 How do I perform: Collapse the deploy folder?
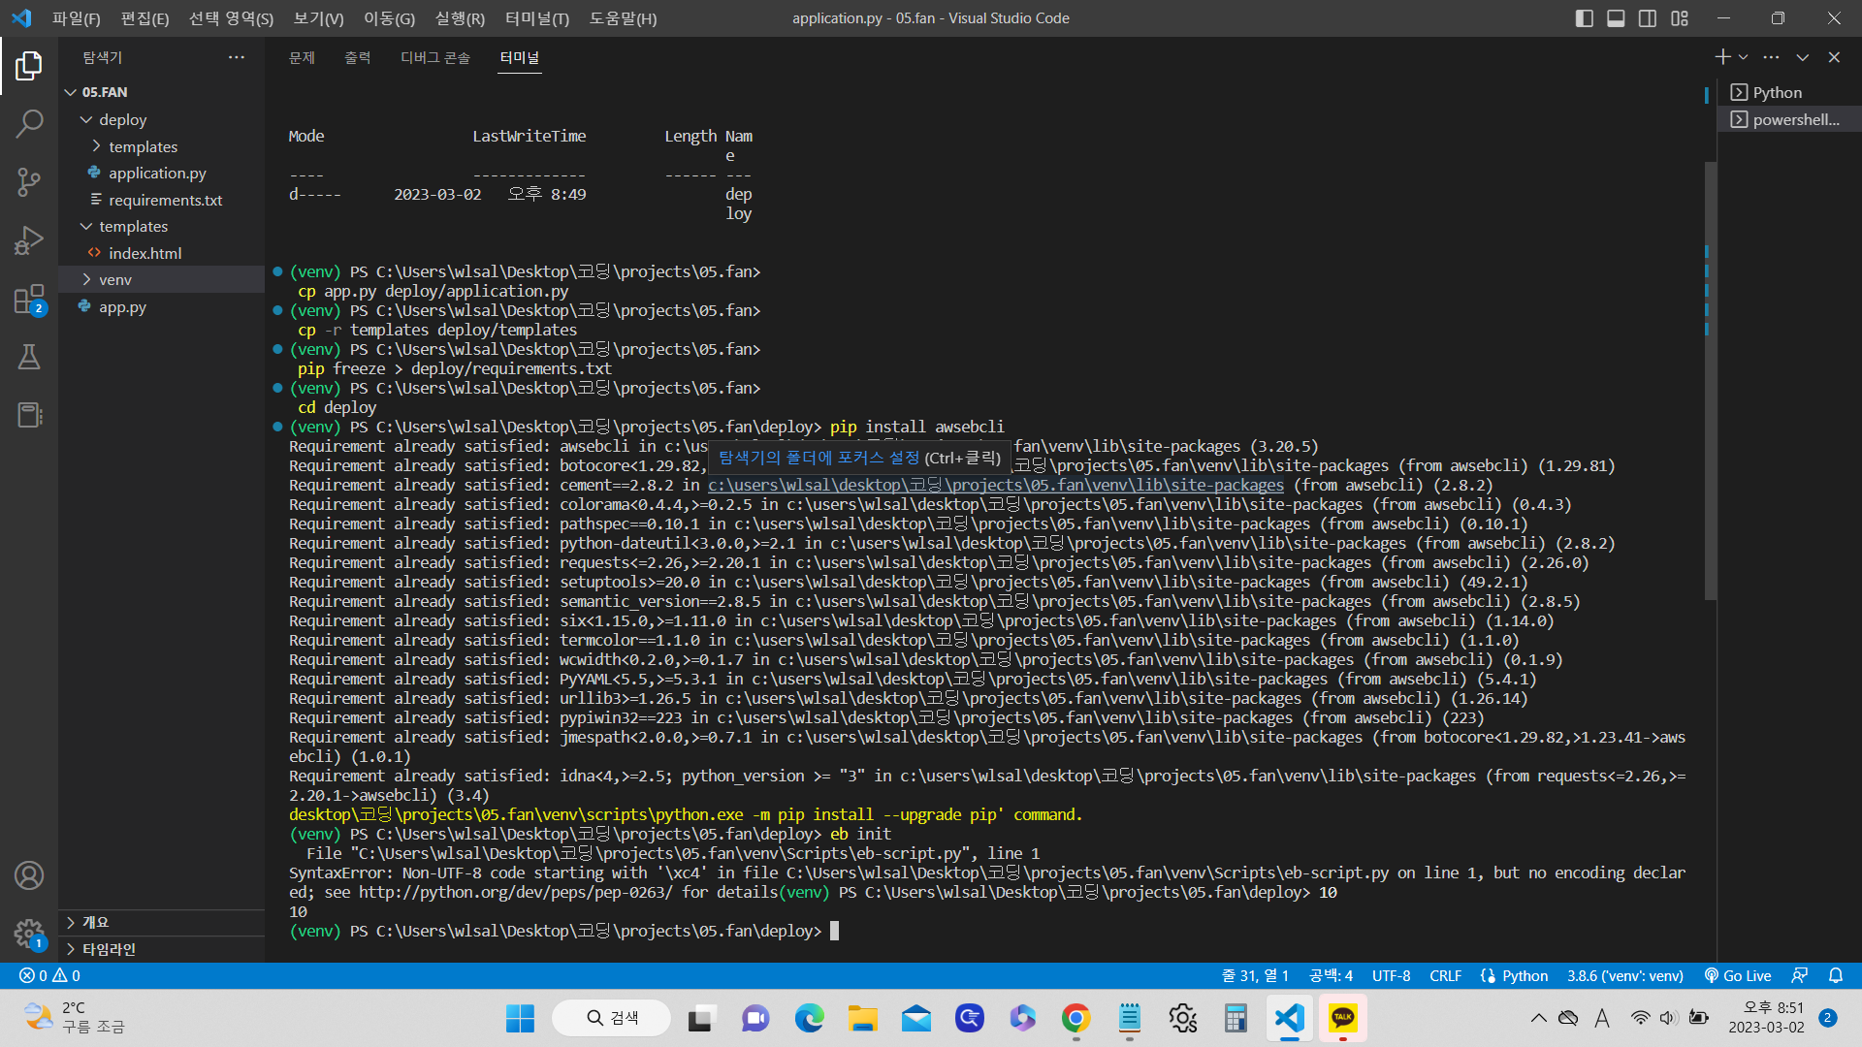[161, 119]
